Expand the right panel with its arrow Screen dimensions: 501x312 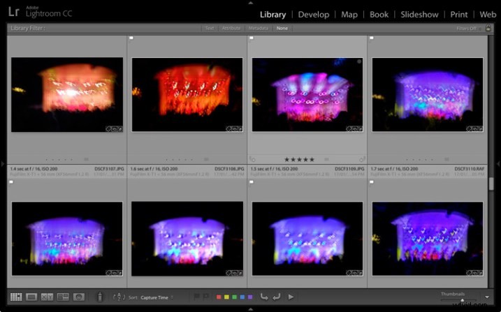click(498, 163)
